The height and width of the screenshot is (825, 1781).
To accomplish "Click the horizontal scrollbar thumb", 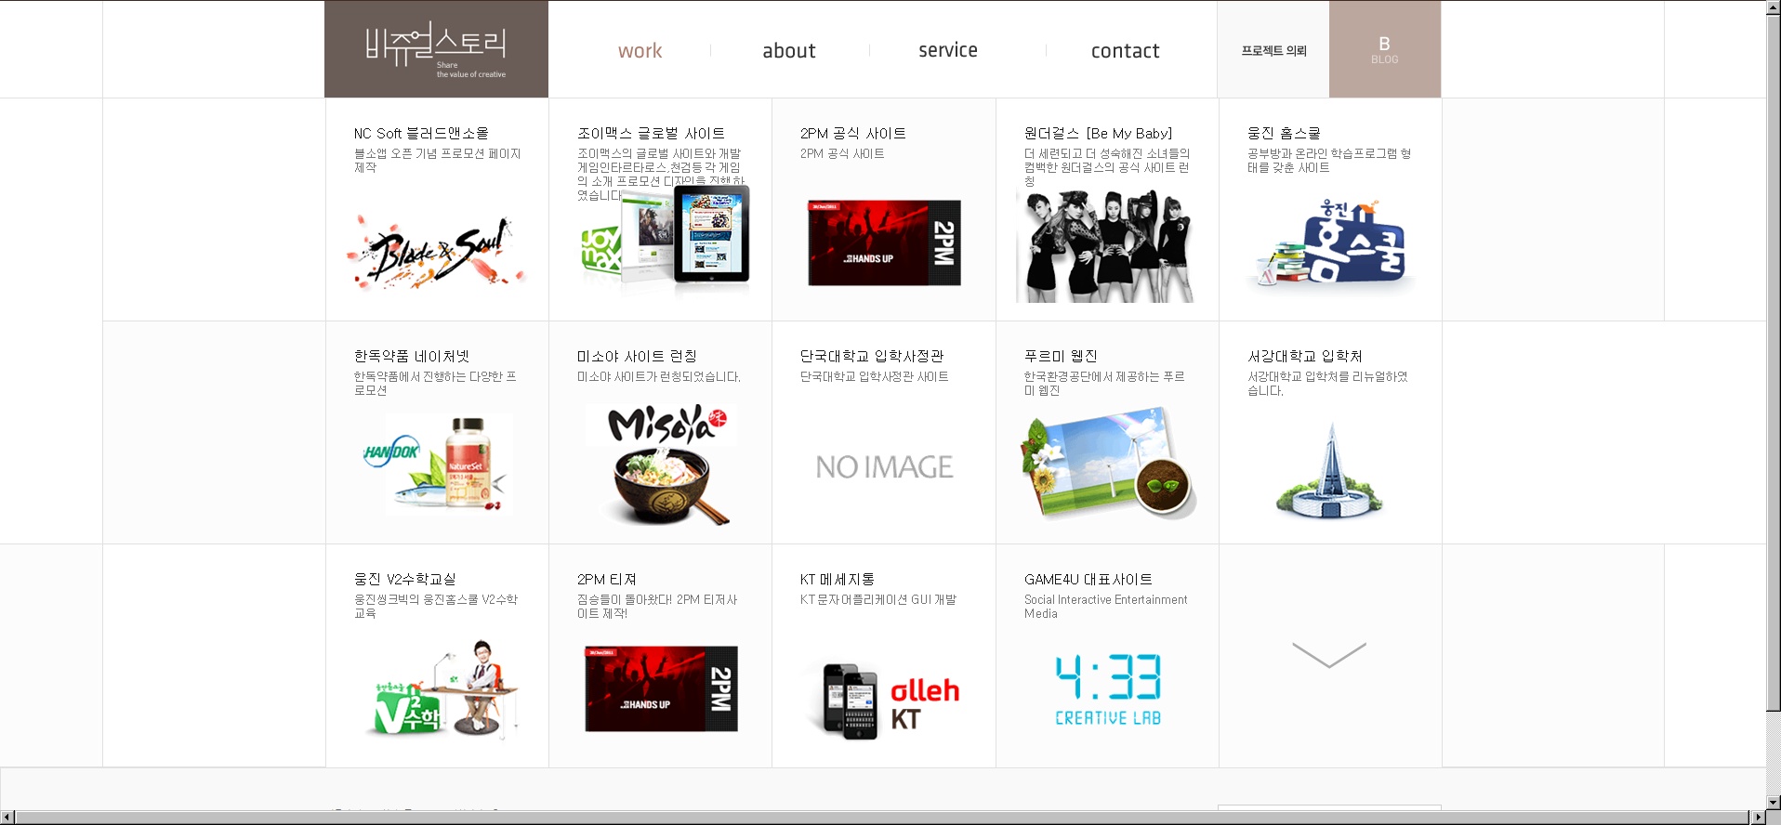I will [881, 818].
